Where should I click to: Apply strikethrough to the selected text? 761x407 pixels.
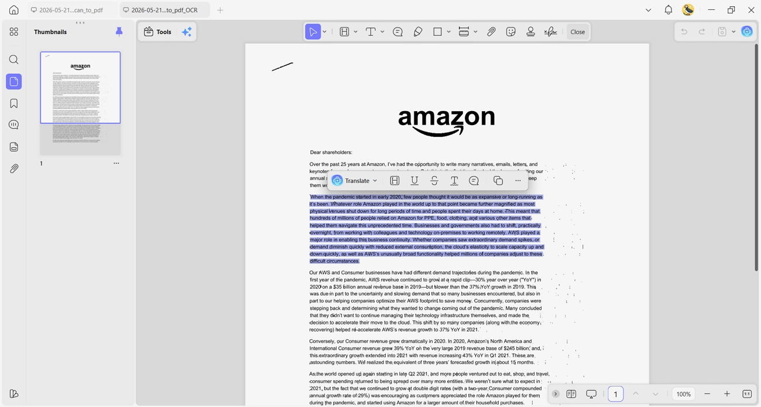[x=434, y=181]
